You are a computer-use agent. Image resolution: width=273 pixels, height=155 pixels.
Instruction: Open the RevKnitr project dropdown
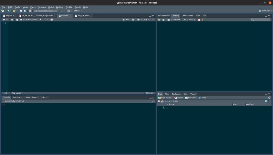(x=265, y=11)
